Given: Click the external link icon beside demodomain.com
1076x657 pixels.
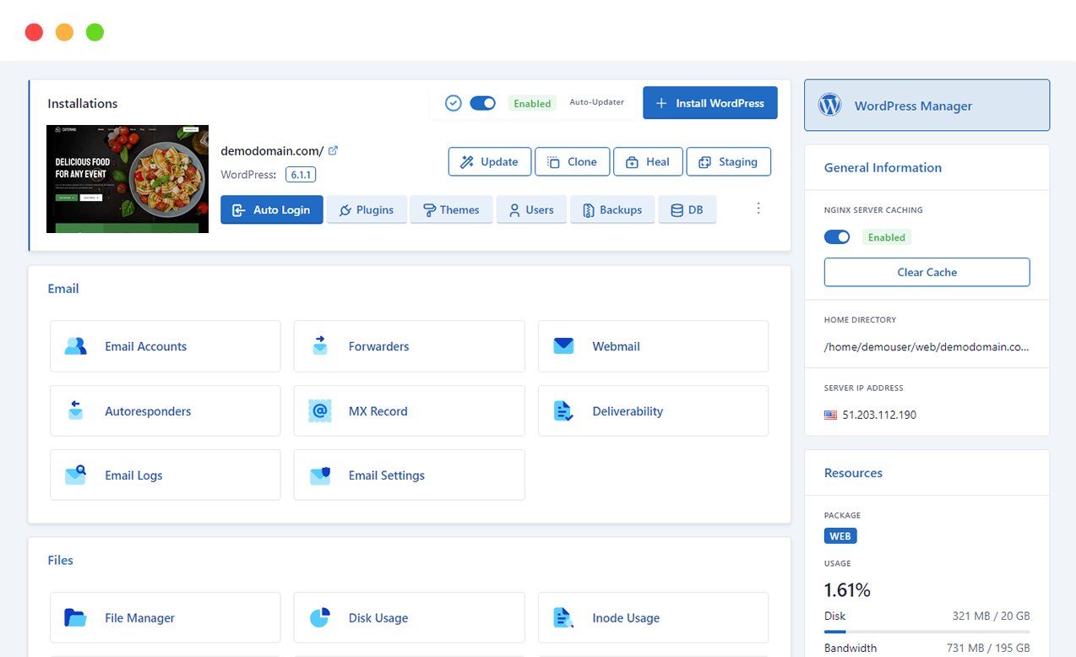Looking at the screenshot, I should [x=333, y=151].
